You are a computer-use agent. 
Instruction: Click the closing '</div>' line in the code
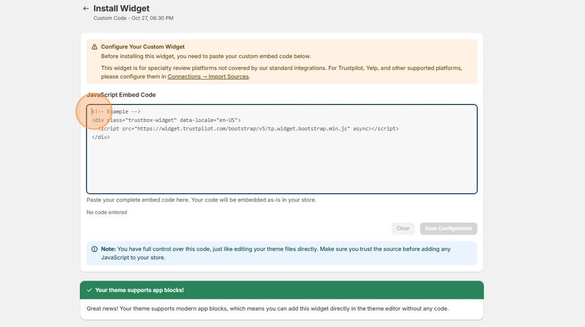pos(101,137)
